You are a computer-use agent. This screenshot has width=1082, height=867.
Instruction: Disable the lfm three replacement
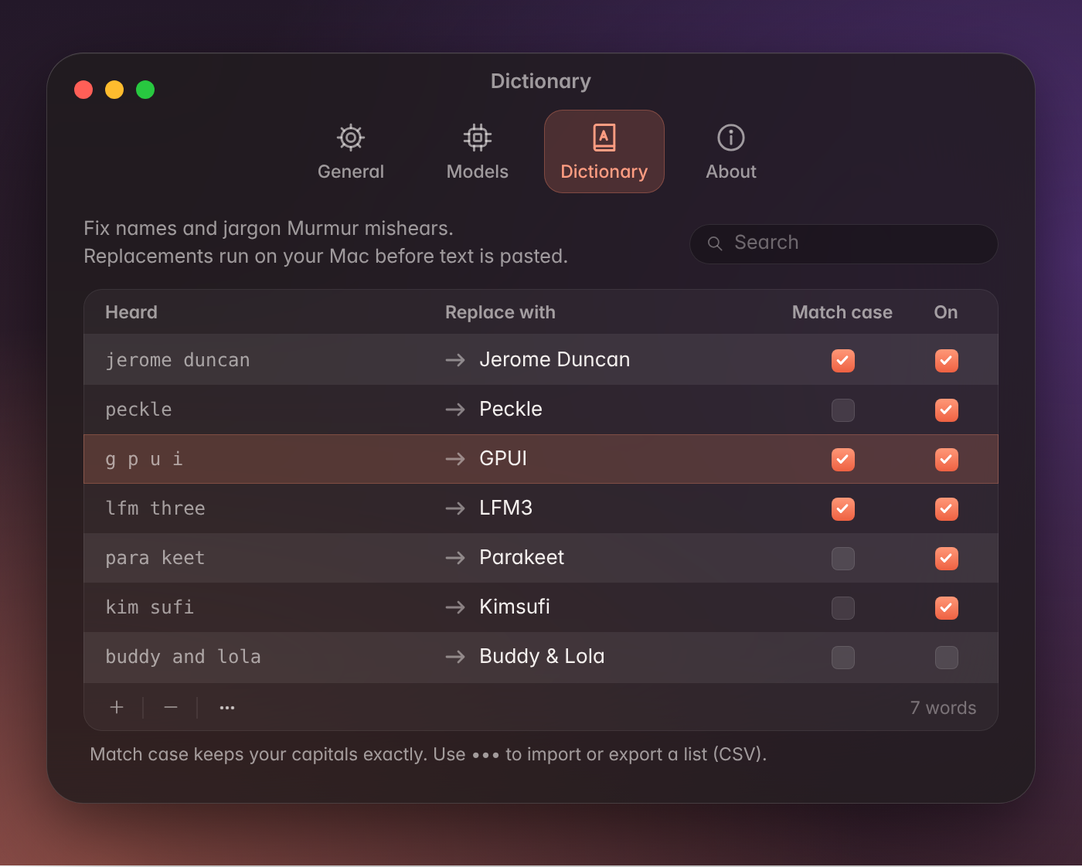947,509
